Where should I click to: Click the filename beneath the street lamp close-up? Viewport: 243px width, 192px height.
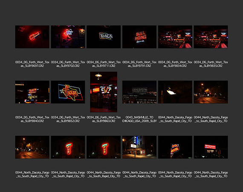[175, 119]
